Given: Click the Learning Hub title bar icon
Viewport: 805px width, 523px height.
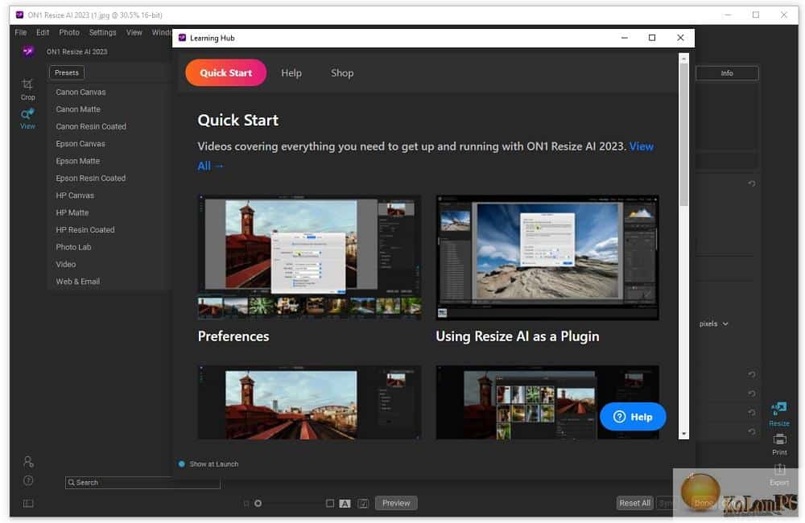Looking at the screenshot, I should [x=182, y=38].
